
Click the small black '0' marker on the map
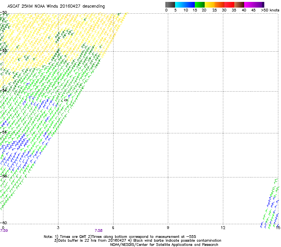coord(66,100)
